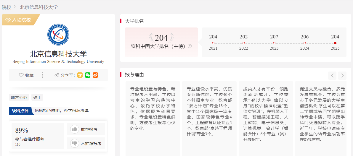Click the heart 收藏 icon
The image size is (353, 156).
click(x=21, y=75)
